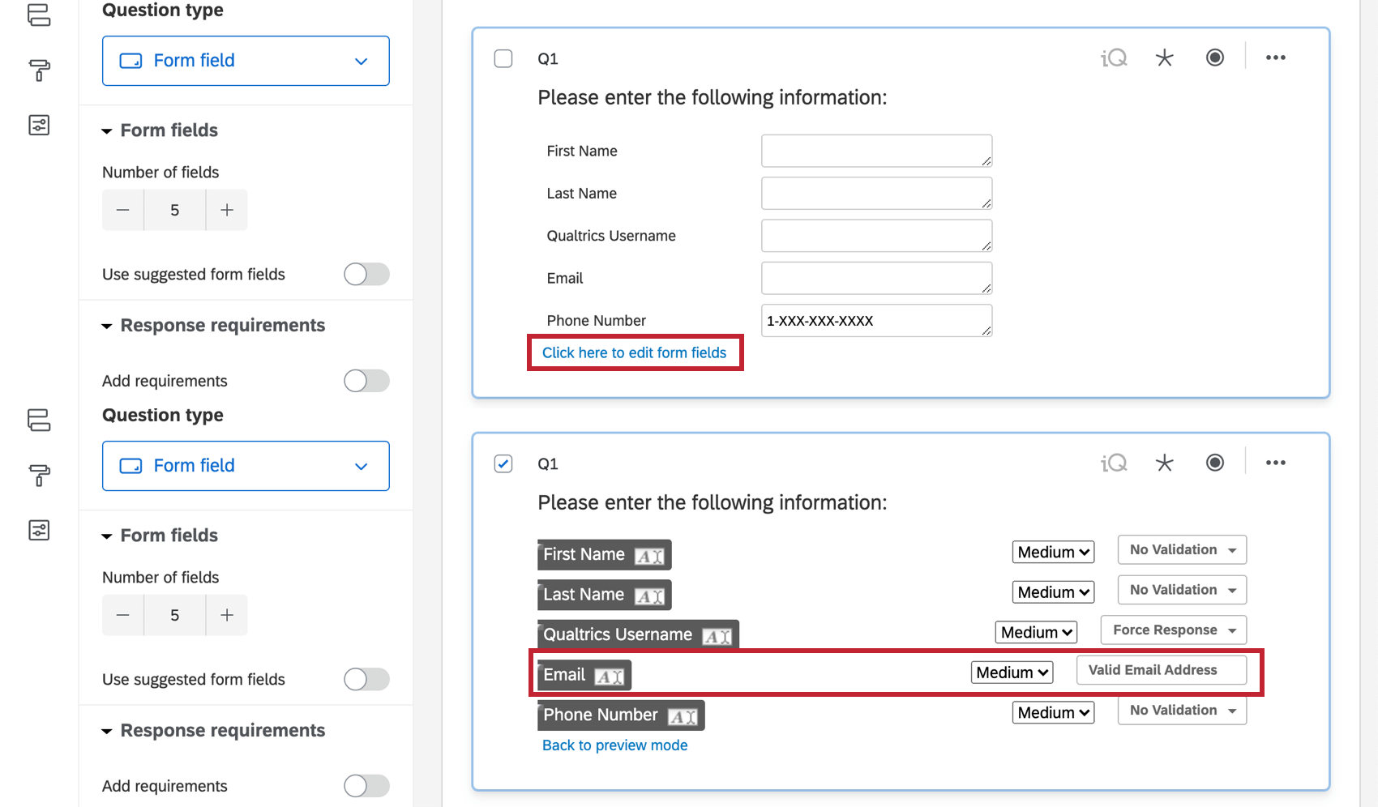1378x807 pixels.
Task: Click the Phone Number input showing 1-XXX-XXX-XXXX
Action: click(876, 320)
